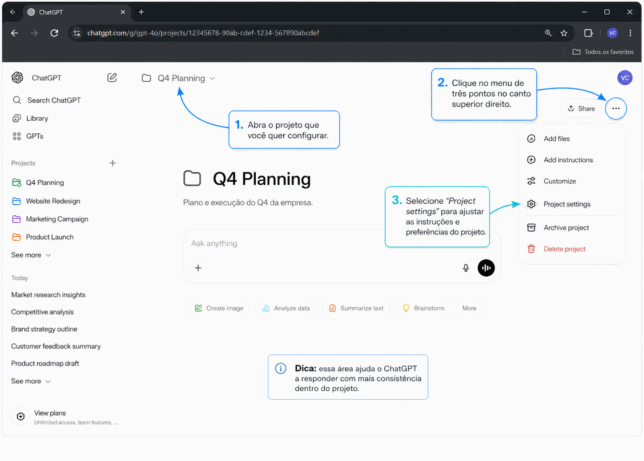Click the voice mode waveform button
644x461 pixels.
click(486, 268)
